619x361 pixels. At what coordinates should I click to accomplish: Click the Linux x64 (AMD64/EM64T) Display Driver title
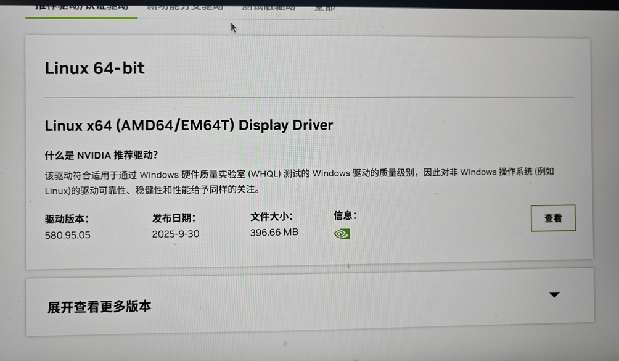pos(189,125)
